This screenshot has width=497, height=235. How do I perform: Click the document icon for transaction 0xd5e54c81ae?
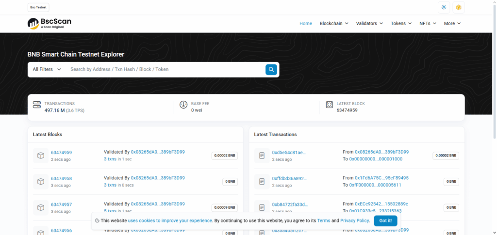tap(262, 156)
